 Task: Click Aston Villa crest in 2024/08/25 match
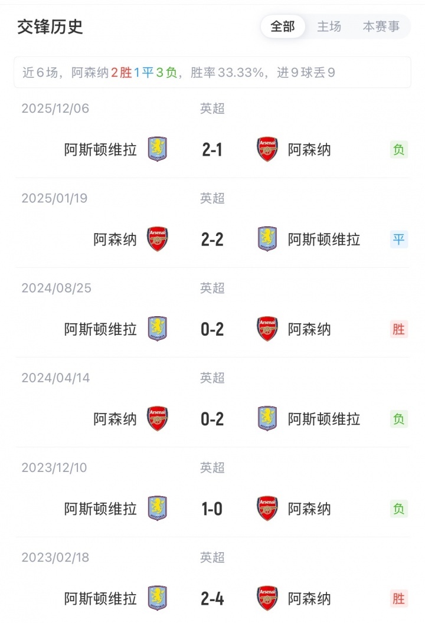click(157, 329)
